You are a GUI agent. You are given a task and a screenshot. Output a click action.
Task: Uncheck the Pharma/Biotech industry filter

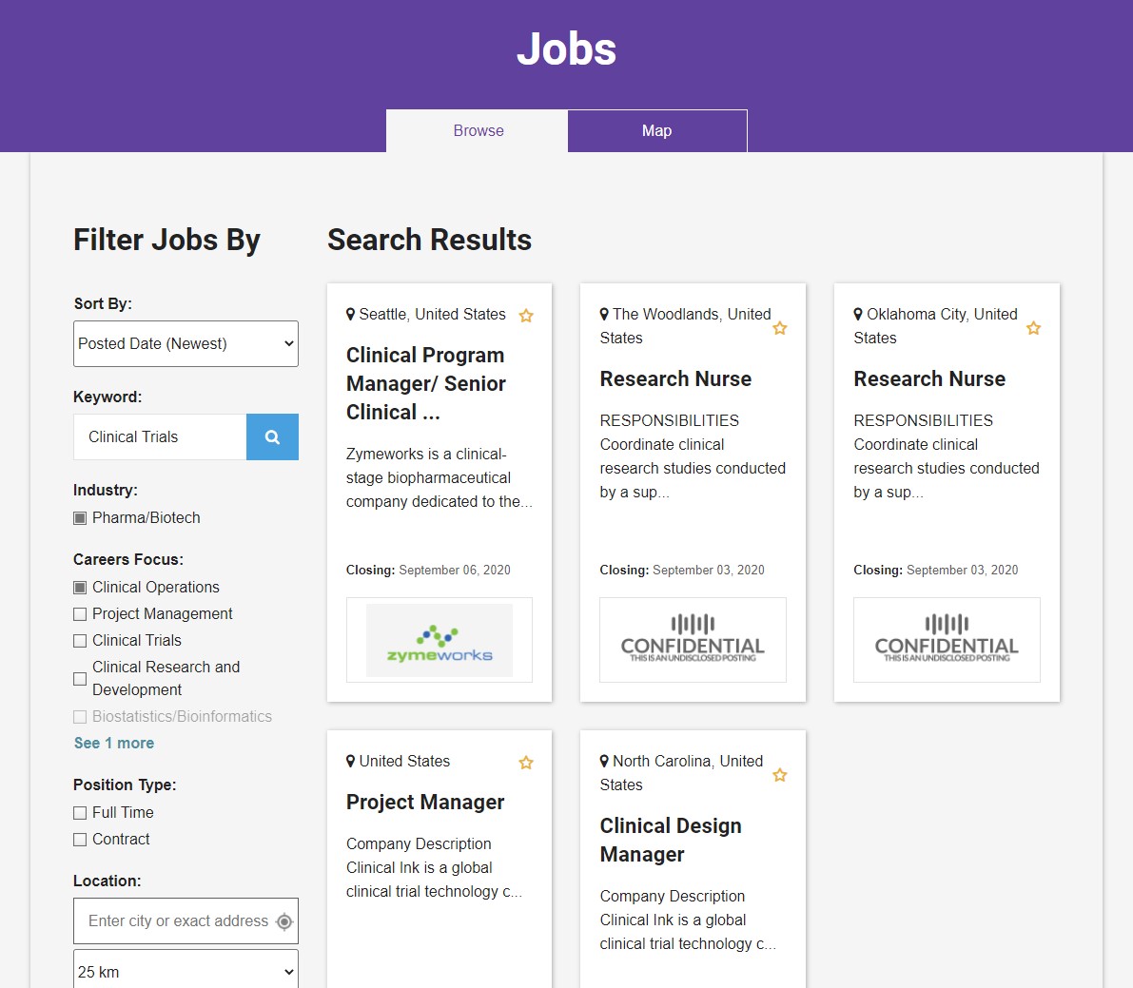[x=80, y=518]
